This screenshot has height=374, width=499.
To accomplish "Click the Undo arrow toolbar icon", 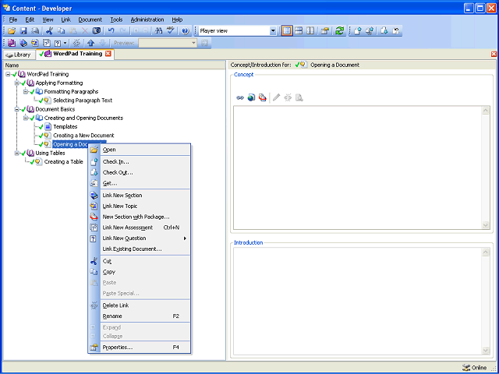I will pyautogui.click(x=111, y=31).
